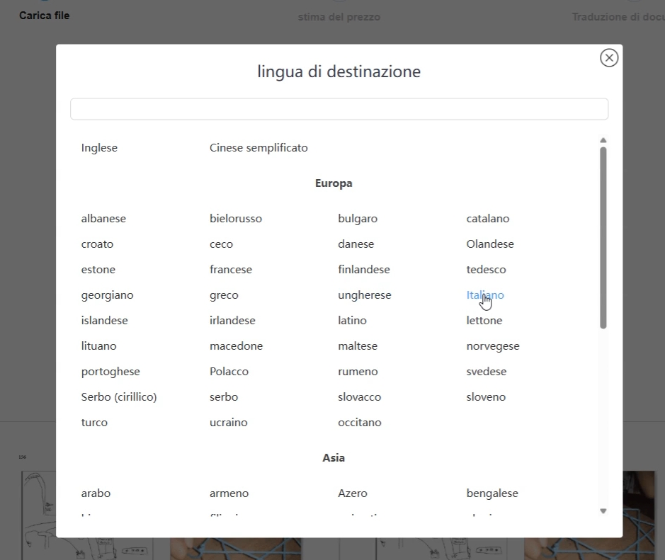Select estone language
The width and height of the screenshot is (665, 560).
[x=98, y=270]
